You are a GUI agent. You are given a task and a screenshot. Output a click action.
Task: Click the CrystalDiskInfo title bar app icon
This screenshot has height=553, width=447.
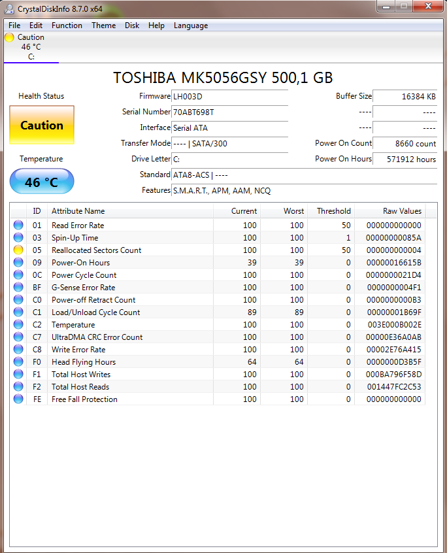(8, 8)
